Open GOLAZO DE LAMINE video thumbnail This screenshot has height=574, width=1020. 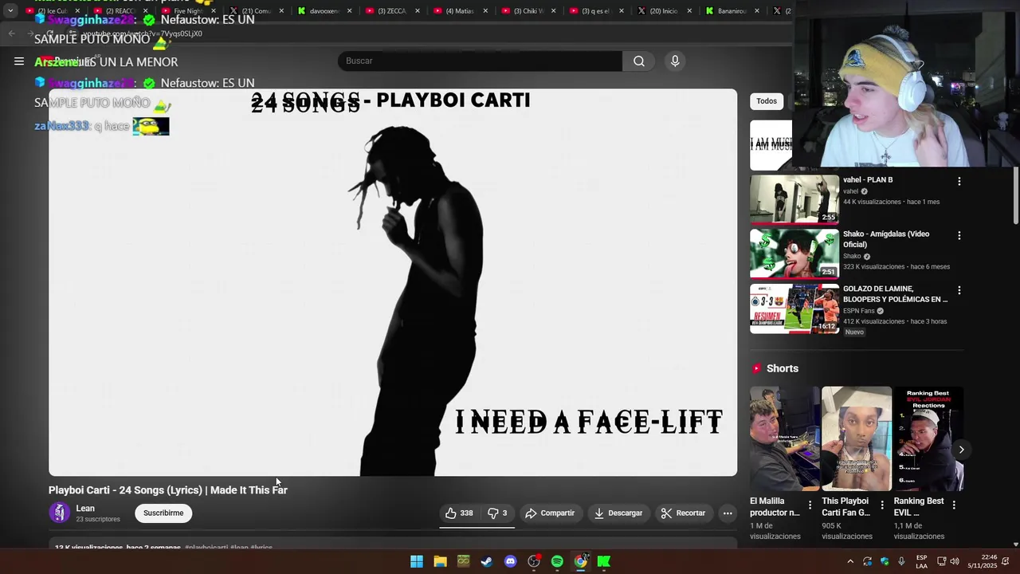point(794,309)
